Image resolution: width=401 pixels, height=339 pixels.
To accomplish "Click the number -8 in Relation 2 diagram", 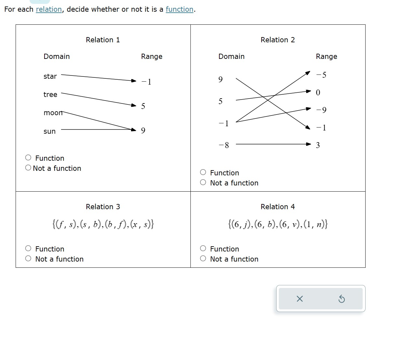I will pos(224,145).
